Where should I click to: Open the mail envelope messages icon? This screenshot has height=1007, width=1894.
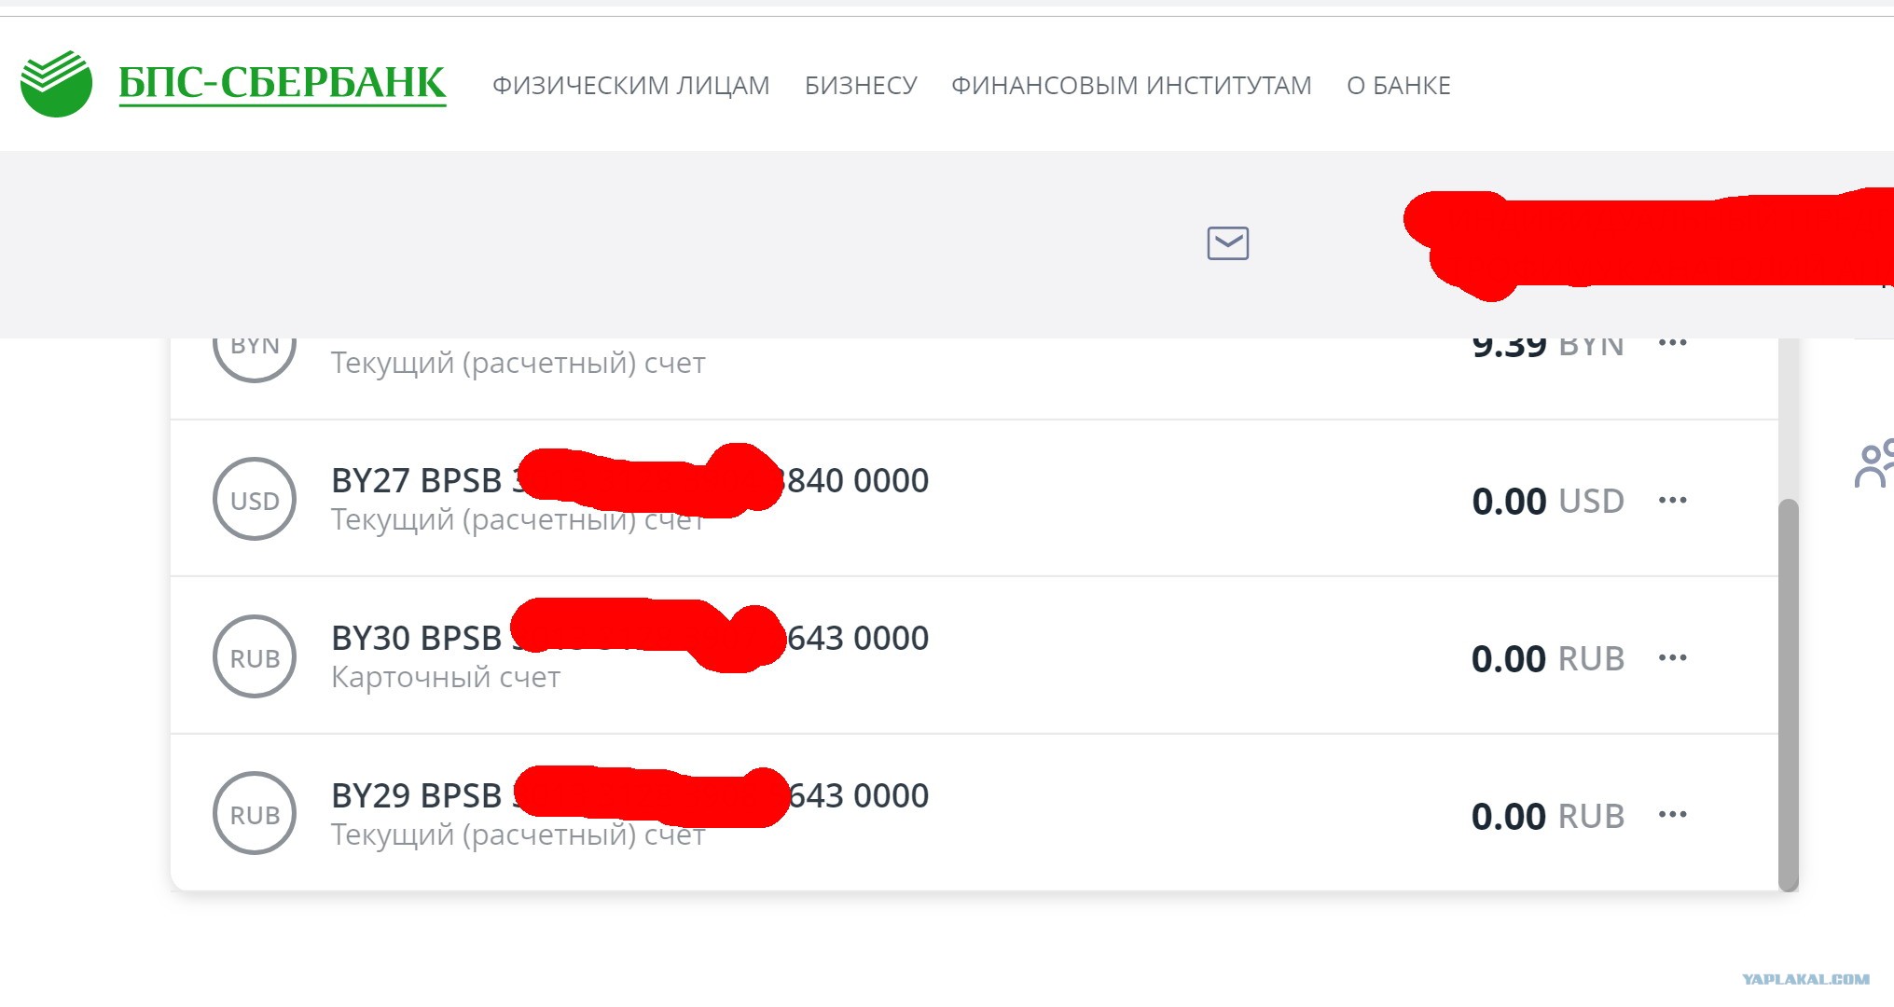click(x=1227, y=243)
